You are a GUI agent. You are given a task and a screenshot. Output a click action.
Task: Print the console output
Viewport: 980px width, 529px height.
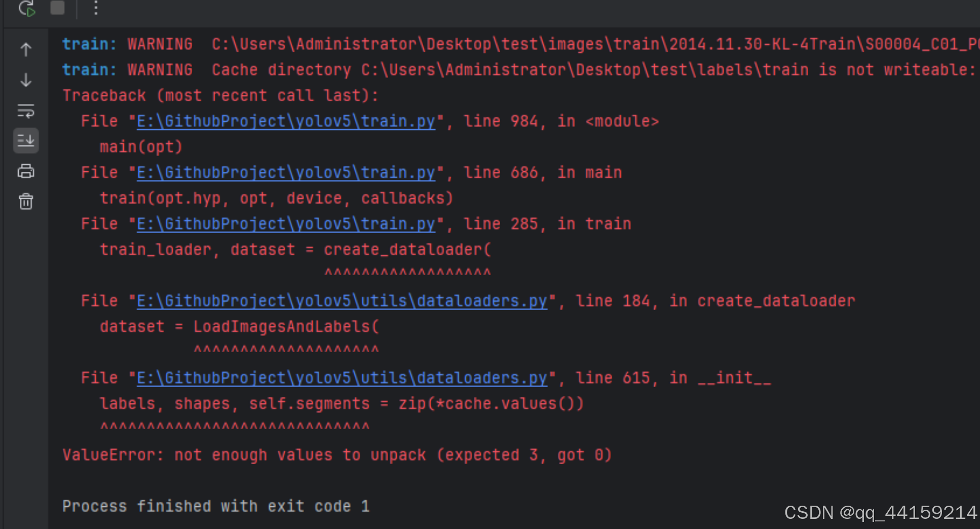25,171
